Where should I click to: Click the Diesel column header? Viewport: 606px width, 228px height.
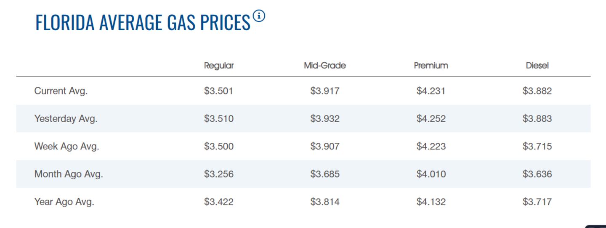click(x=537, y=66)
